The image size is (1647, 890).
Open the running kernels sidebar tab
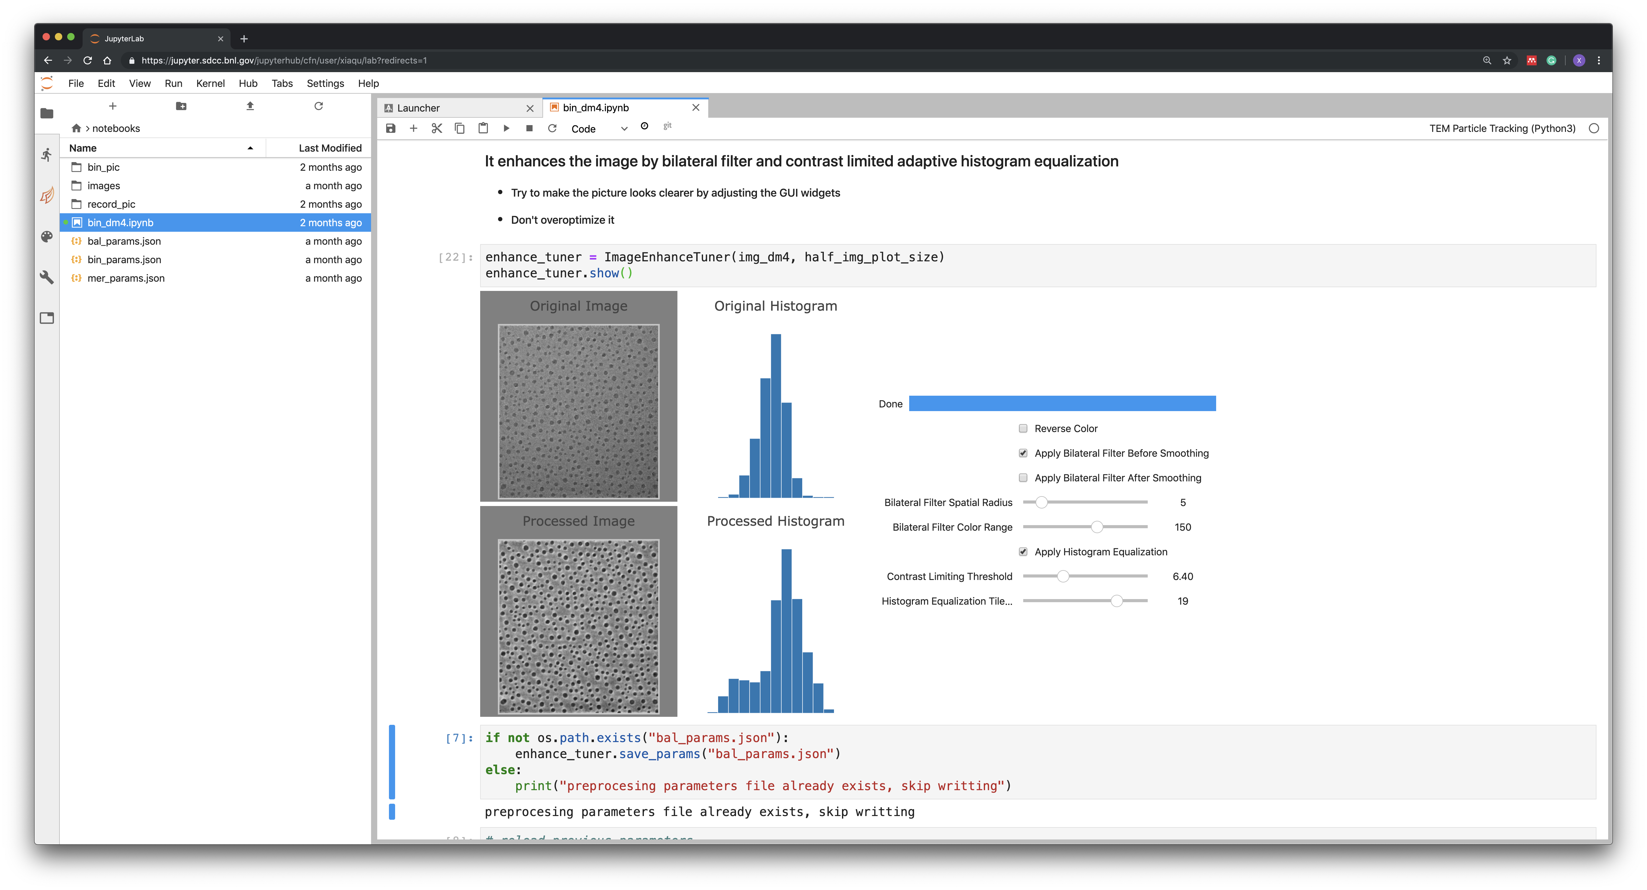tap(47, 155)
